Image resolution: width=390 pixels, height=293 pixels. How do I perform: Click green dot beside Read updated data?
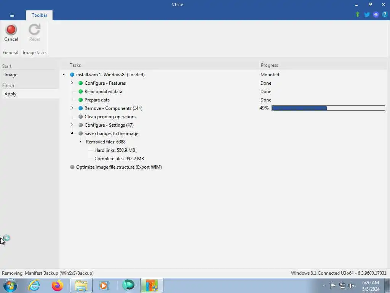[81, 92]
